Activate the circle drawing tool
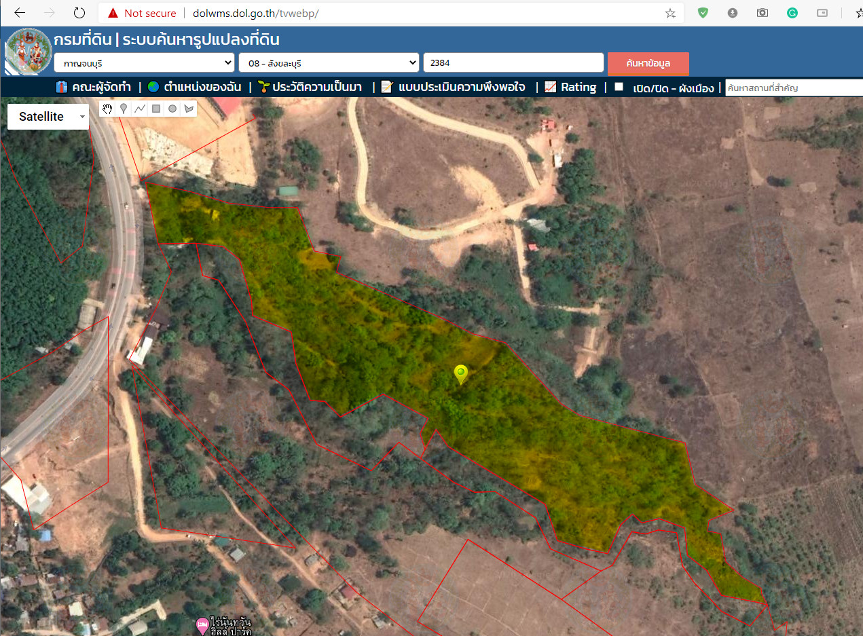Image resolution: width=863 pixels, height=636 pixels. tap(172, 109)
